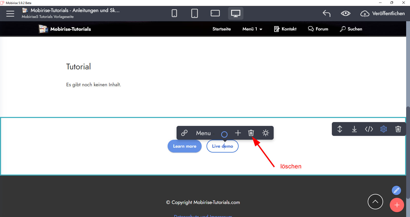Add a block with red plus button
The image size is (410, 217).
[x=397, y=205]
